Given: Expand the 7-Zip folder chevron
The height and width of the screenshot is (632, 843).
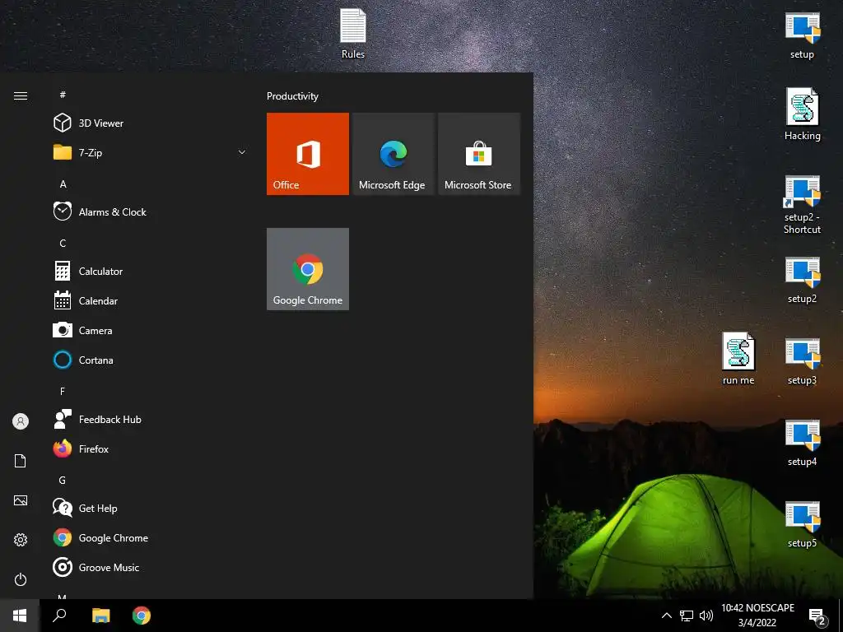Looking at the screenshot, I should [242, 152].
